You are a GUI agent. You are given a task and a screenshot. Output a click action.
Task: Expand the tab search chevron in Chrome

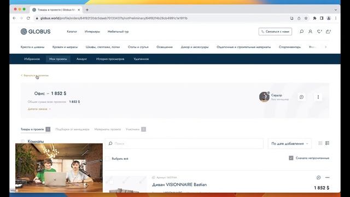tap(335, 10)
